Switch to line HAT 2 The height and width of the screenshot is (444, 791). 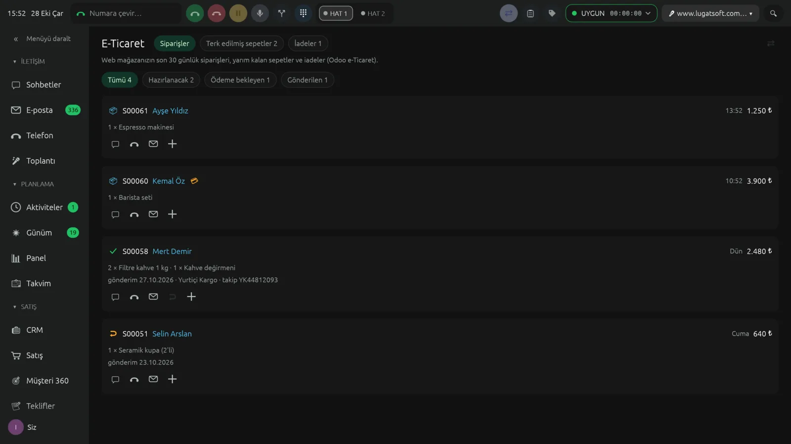pos(373,13)
